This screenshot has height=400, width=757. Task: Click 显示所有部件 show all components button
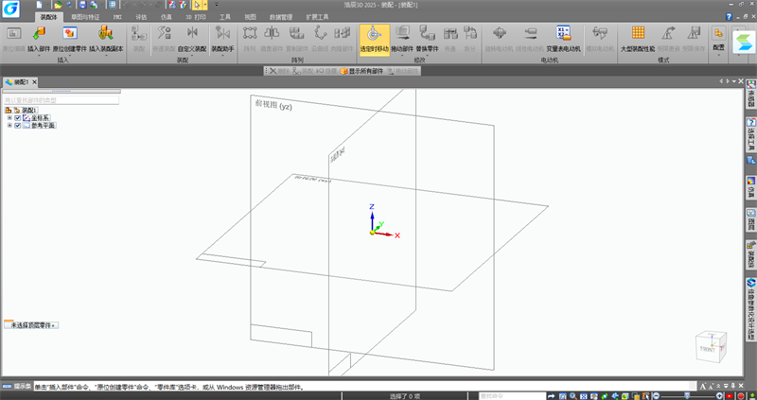point(361,71)
